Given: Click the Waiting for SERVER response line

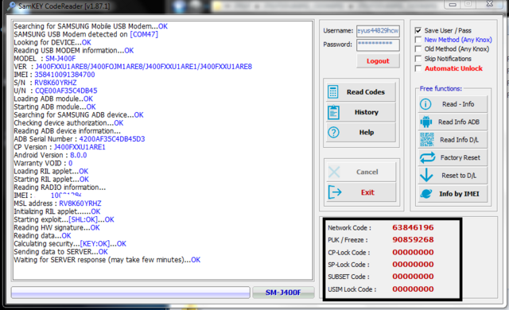Looking at the screenshot, I should point(107,260).
